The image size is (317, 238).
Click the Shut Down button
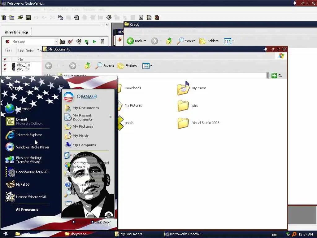tap(101, 222)
